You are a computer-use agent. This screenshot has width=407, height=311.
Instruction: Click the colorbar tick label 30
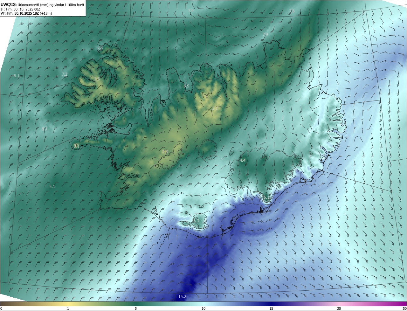point(339,308)
